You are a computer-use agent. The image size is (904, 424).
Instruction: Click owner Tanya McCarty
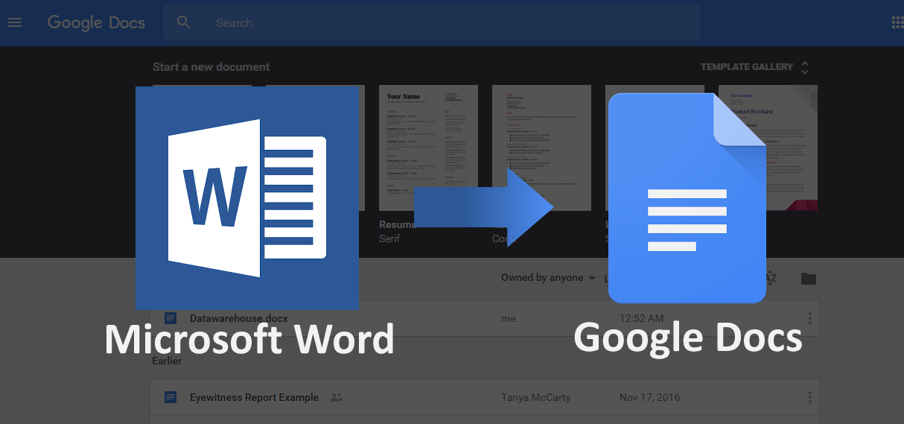535,397
